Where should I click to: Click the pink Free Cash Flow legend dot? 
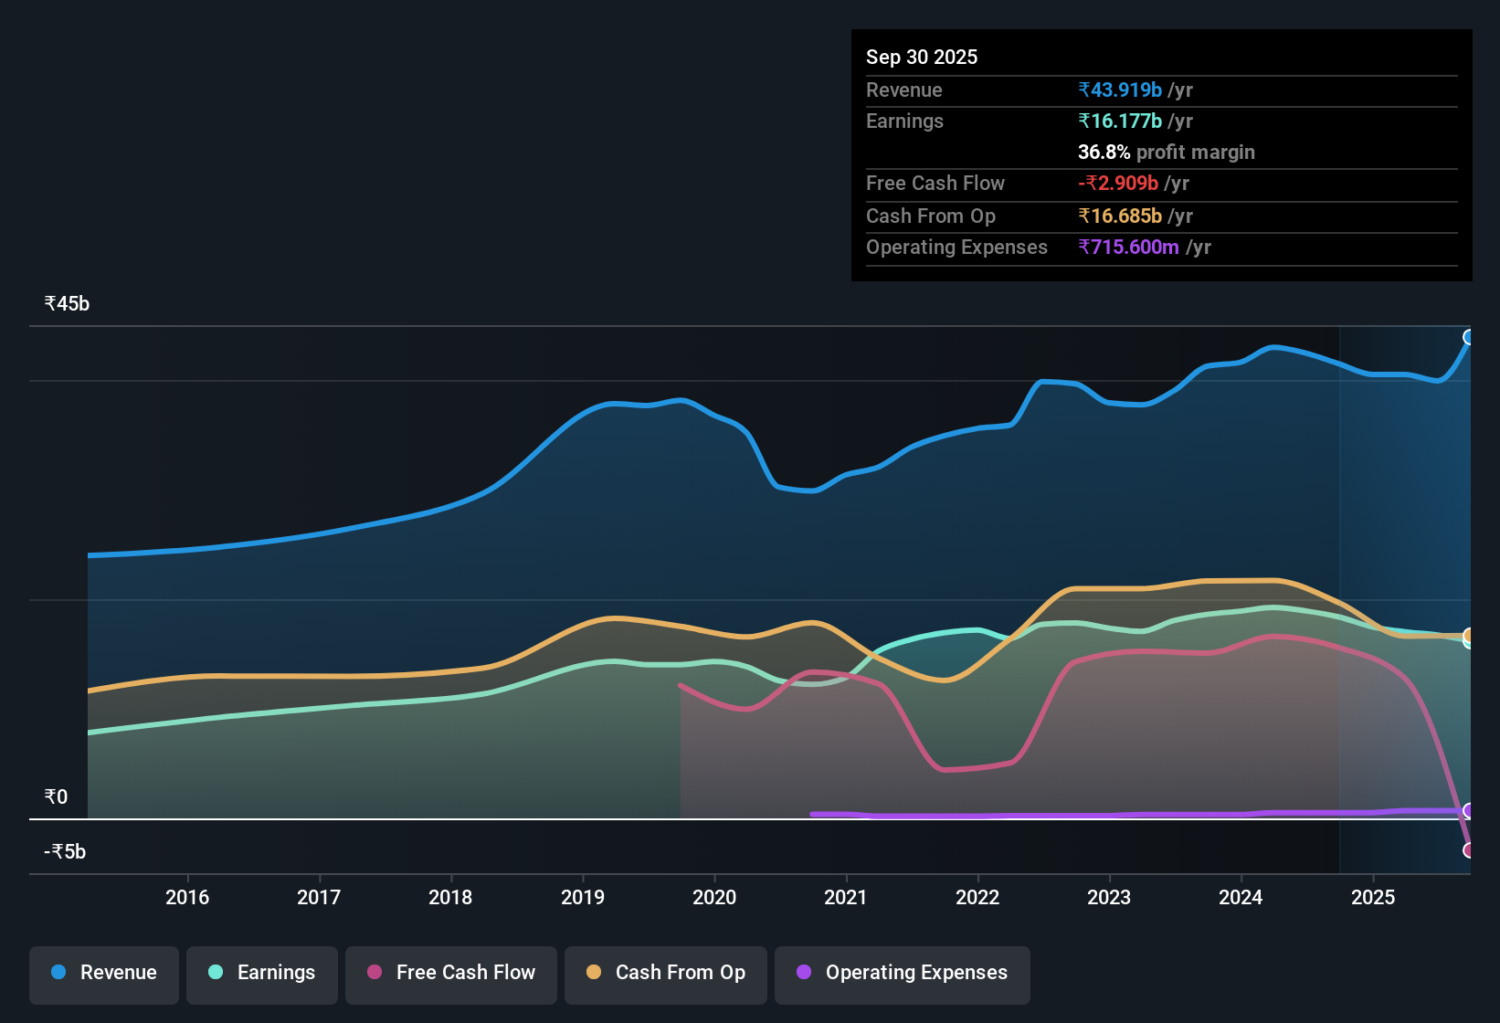373,973
